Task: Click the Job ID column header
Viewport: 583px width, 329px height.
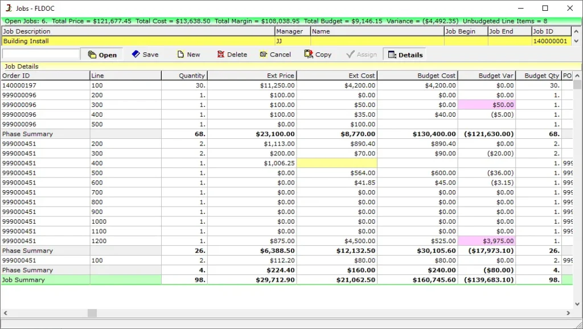Action: click(551, 31)
